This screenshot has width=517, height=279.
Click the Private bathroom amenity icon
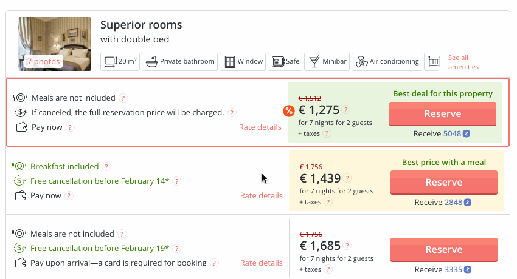pyautogui.click(x=151, y=61)
